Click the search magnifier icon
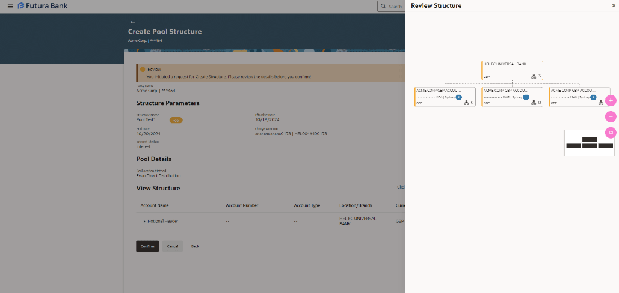The image size is (619, 293). click(x=383, y=6)
